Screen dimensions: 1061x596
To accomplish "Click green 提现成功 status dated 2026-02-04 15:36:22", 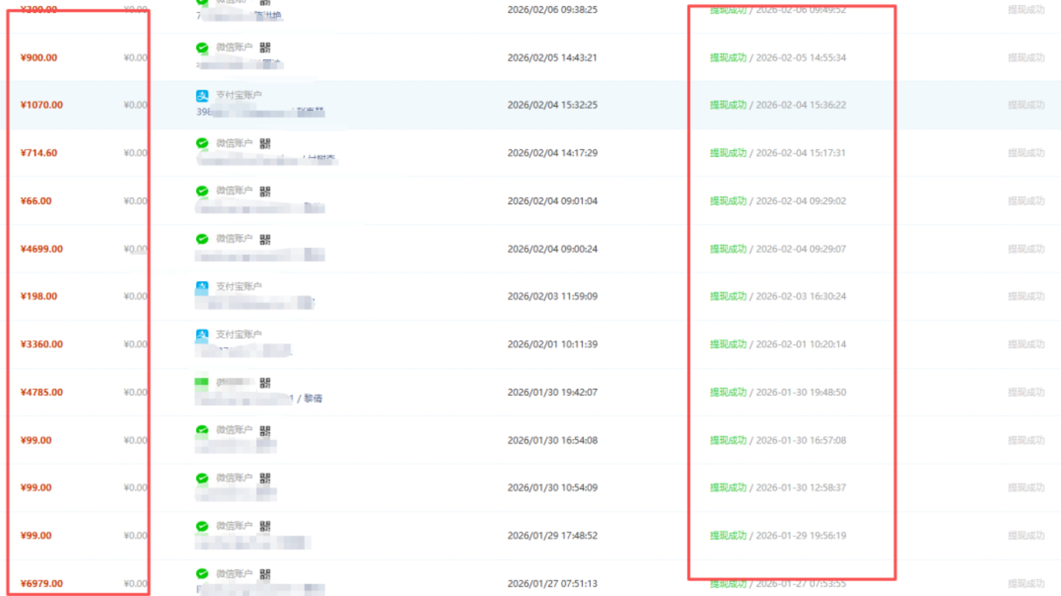I will [728, 105].
